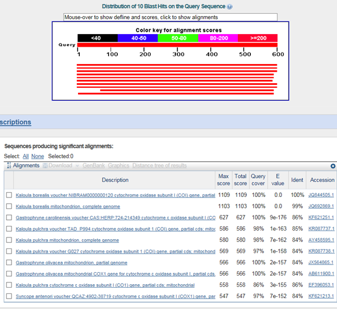Sort table by Max score column
Viewport: 337px width, 309px height.
(x=224, y=180)
